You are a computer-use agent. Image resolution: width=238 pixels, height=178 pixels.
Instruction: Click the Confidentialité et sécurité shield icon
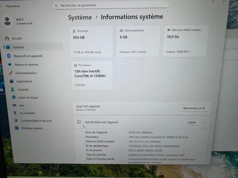pos(16,121)
